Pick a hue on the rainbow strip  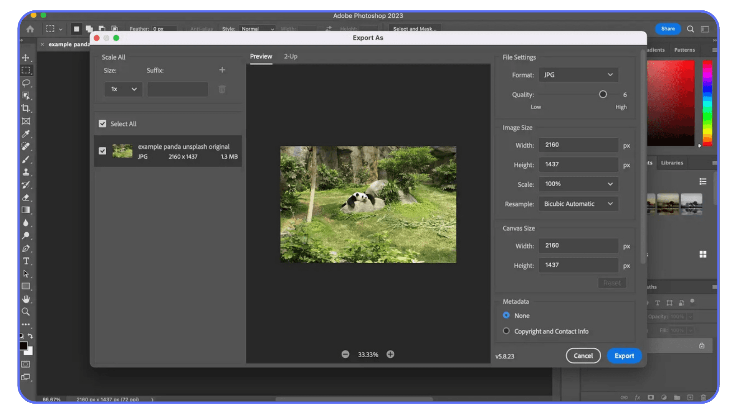pos(707,103)
